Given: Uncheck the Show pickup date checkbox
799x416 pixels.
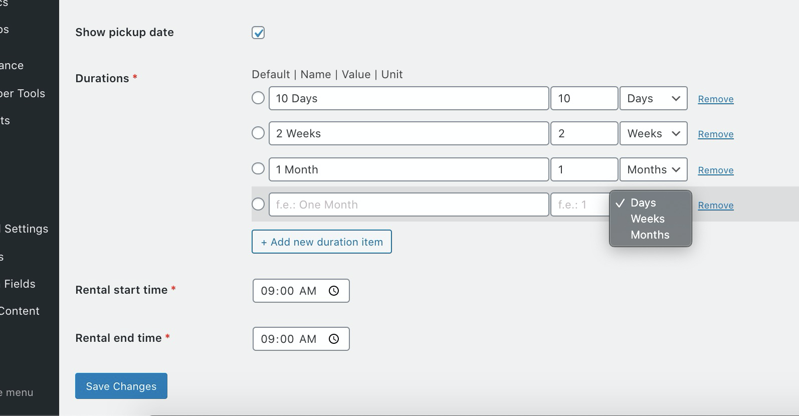Looking at the screenshot, I should 258,33.
